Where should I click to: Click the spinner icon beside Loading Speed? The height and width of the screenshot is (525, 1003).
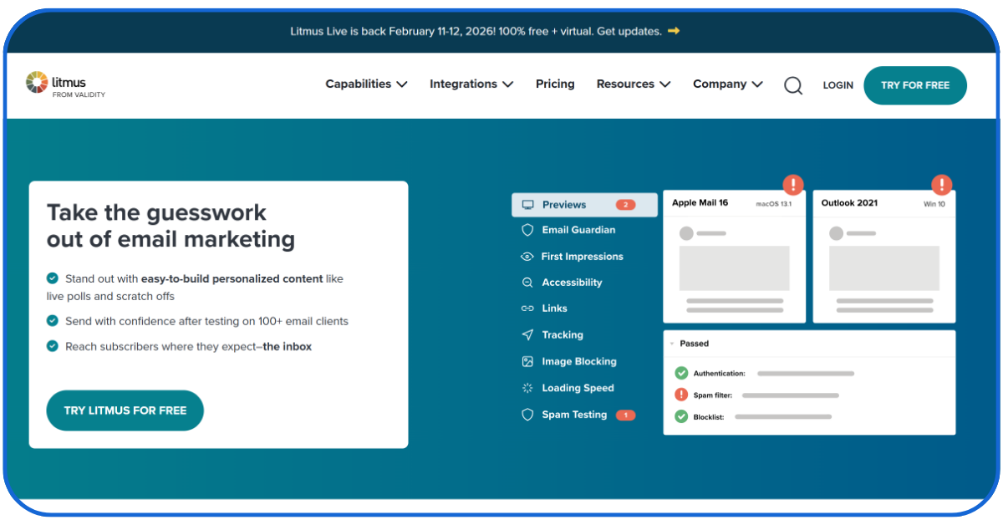click(527, 388)
